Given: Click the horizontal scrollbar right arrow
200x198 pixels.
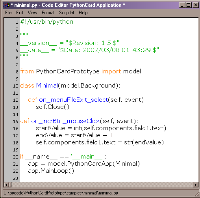Looking at the screenshot, I should point(196,185).
